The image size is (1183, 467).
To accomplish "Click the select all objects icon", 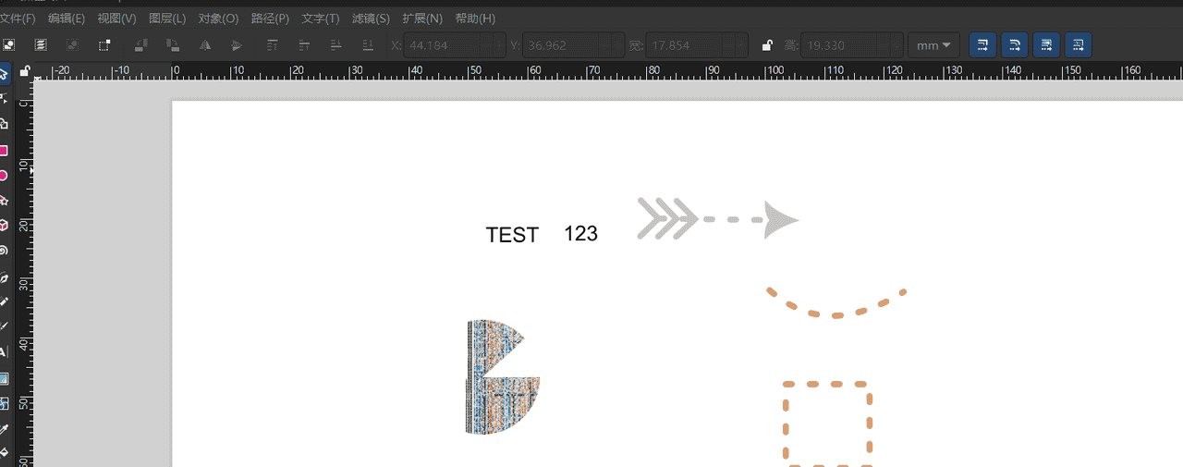I will (8, 44).
